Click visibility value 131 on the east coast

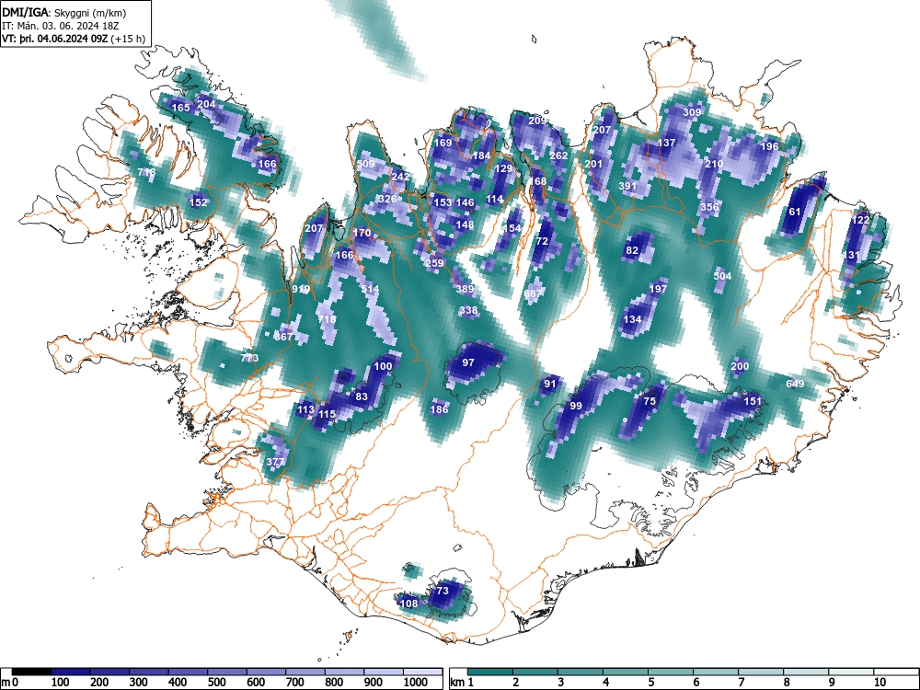(851, 255)
